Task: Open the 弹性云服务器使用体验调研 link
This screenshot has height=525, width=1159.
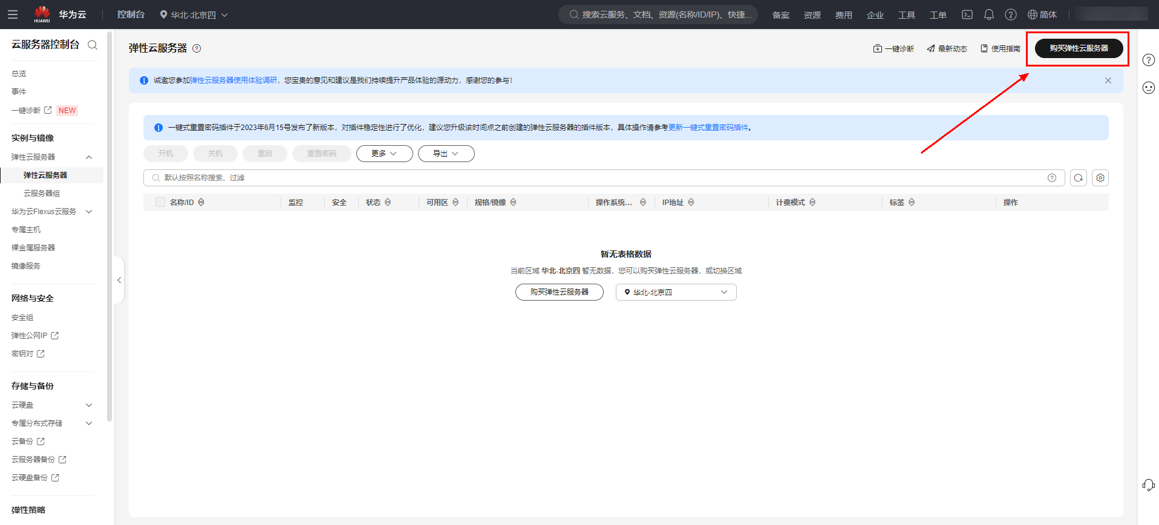Action: (233, 80)
